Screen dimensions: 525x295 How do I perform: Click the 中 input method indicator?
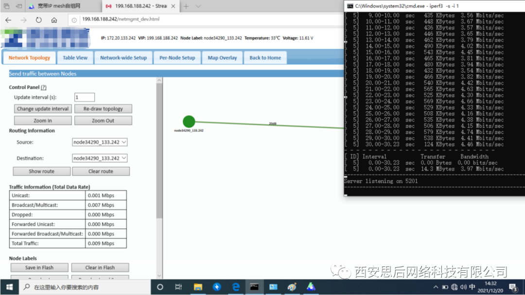tap(472, 287)
